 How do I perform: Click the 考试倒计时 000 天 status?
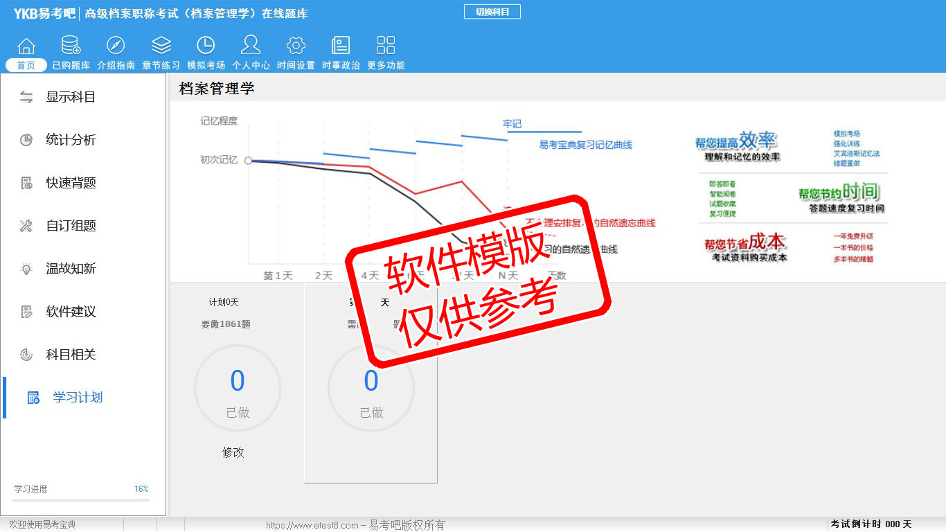pos(871,524)
